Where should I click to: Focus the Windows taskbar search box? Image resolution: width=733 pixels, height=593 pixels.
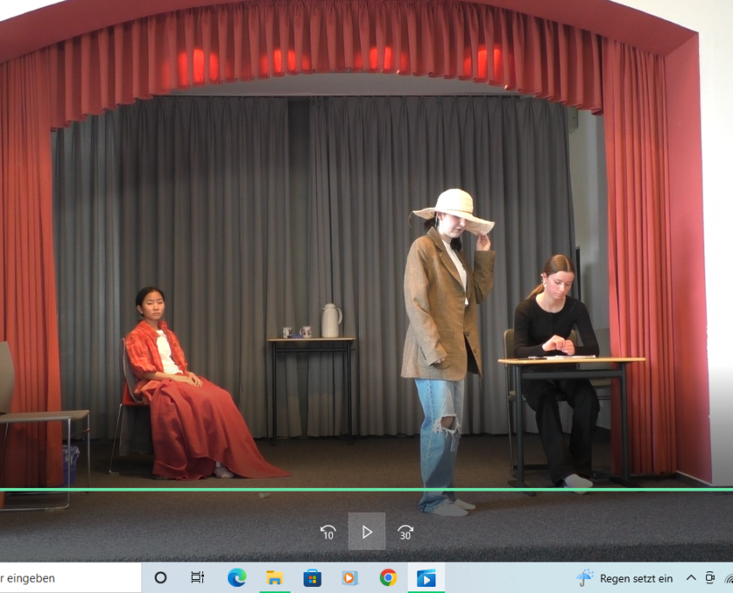coord(61,577)
